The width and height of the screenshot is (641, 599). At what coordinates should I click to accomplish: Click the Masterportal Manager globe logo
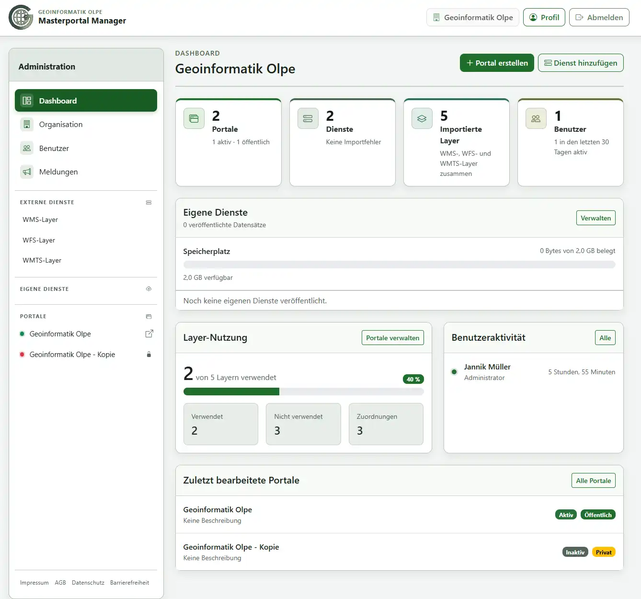click(21, 17)
